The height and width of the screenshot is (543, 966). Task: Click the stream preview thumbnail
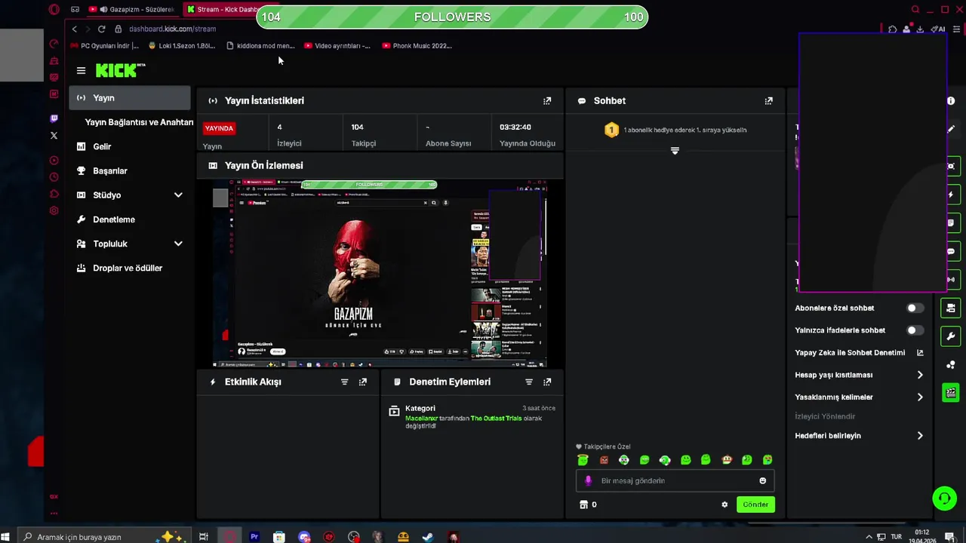coord(380,273)
